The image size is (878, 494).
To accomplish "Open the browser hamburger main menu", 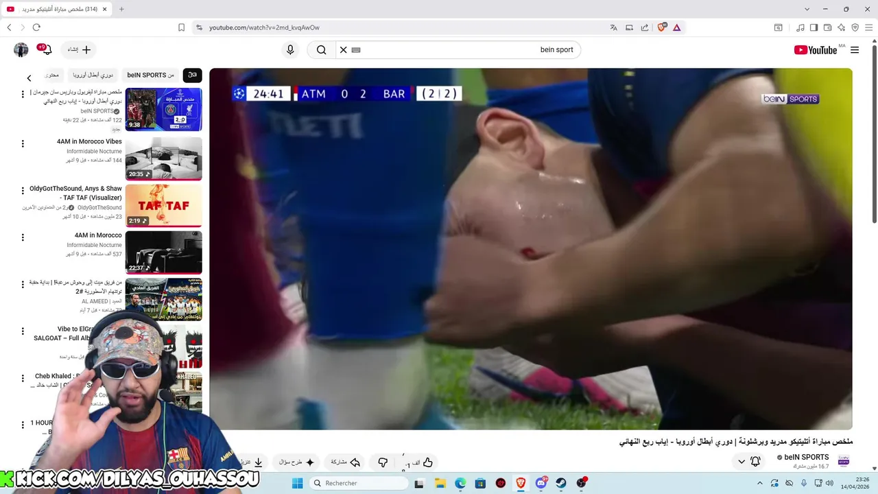I will (x=868, y=27).
